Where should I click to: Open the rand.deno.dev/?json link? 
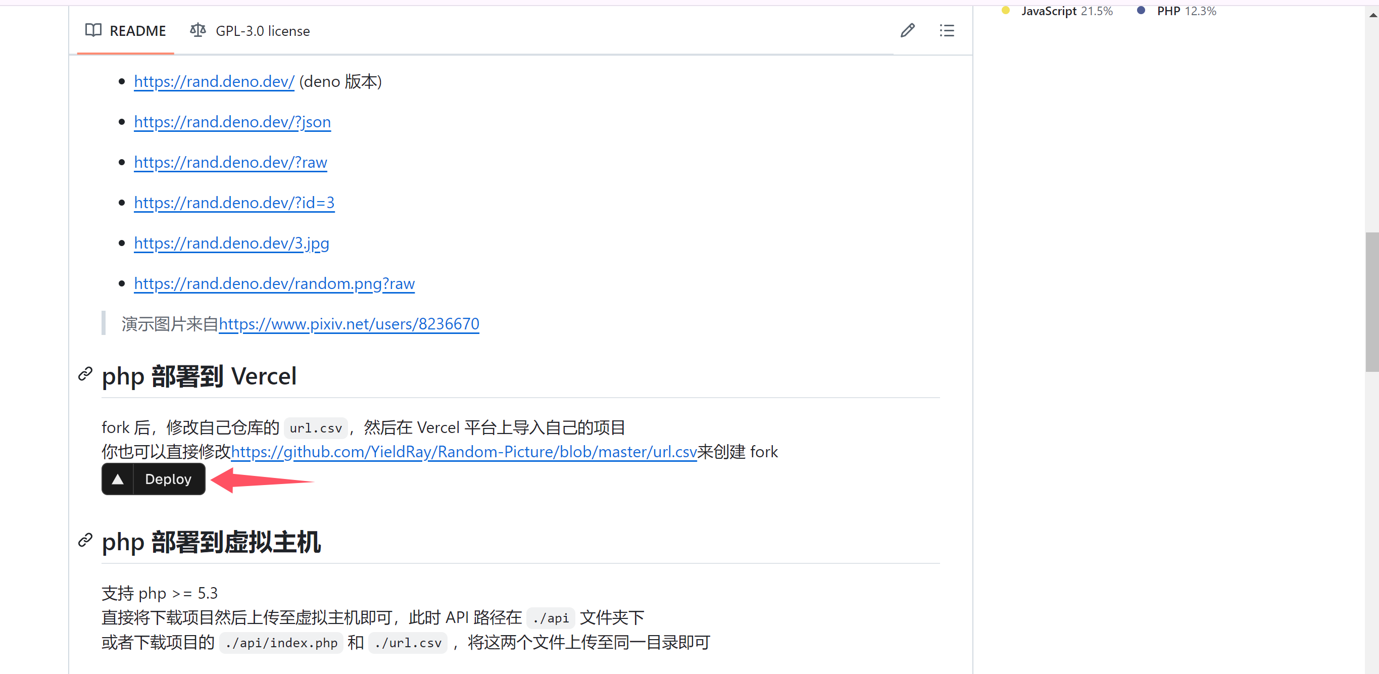click(x=232, y=122)
